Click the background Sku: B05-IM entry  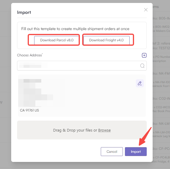161,18
